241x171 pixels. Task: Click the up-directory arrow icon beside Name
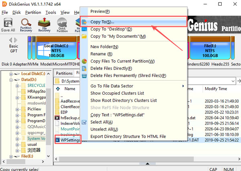tap(57, 89)
